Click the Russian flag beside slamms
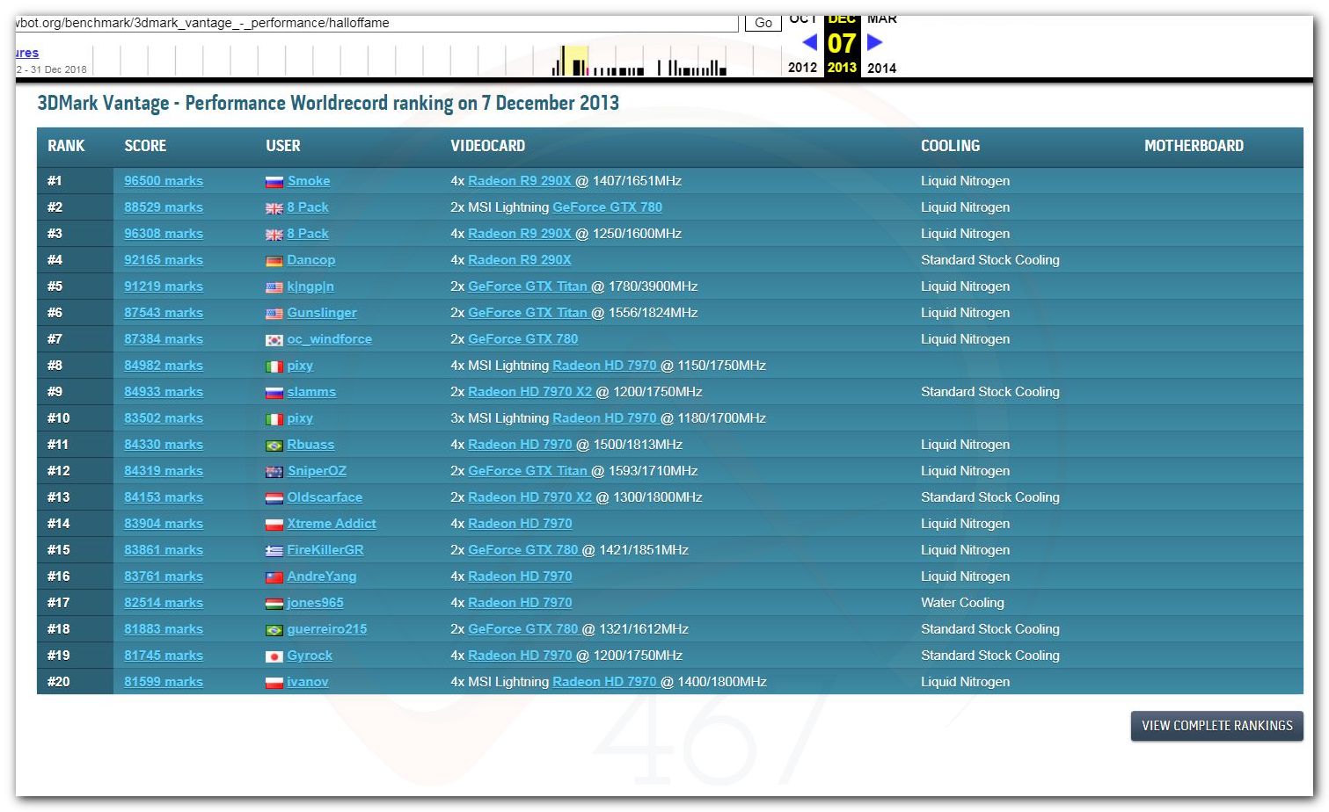Image resolution: width=1329 pixels, height=812 pixels. (x=274, y=393)
